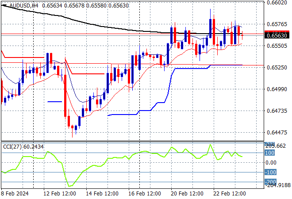Click the CCI 100 level marker

point(269,153)
